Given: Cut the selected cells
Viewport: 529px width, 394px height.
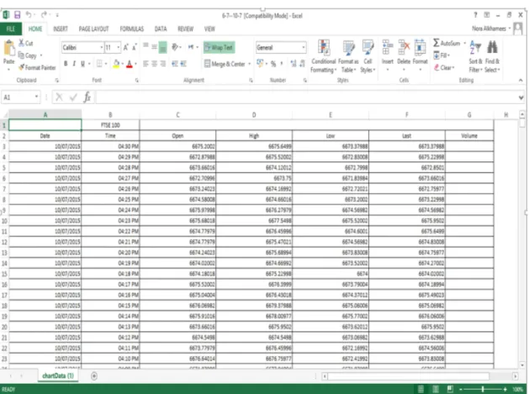Looking at the screenshot, I should click(x=25, y=43).
